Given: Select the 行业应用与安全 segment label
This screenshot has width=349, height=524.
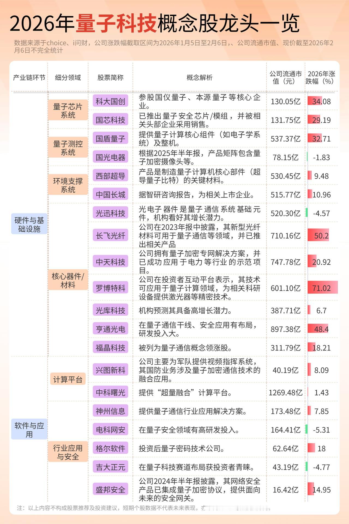Looking at the screenshot, I should click(68, 452).
